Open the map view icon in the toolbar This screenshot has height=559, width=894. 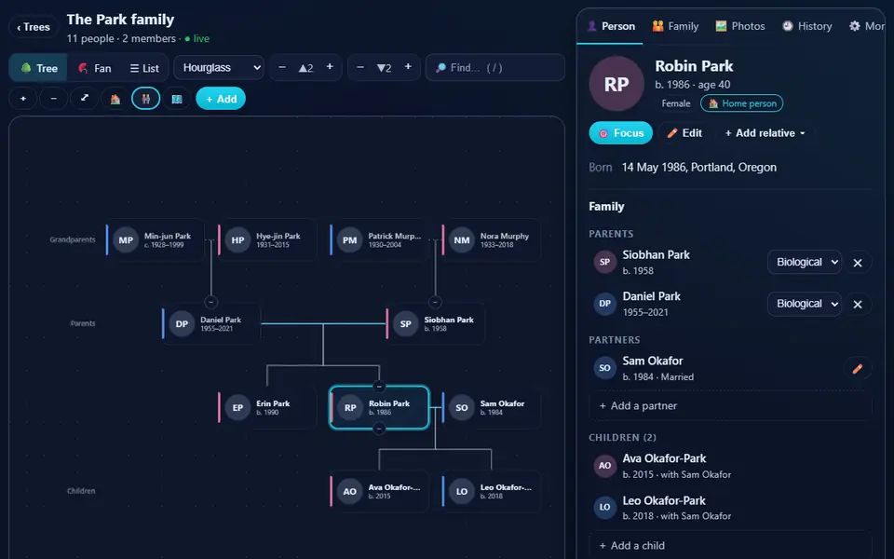(x=177, y=99)
